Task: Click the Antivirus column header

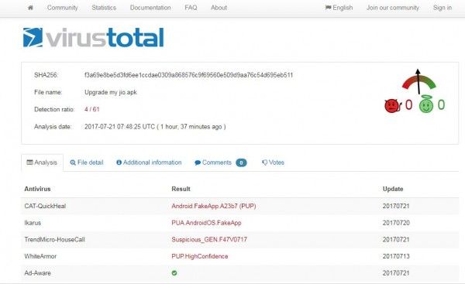Action: click(x=37, y=189)
